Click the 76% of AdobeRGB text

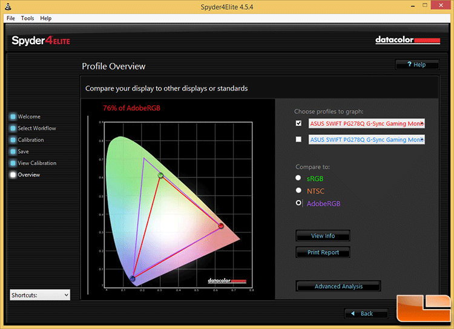pyautogui.click(x=131, y=108)
